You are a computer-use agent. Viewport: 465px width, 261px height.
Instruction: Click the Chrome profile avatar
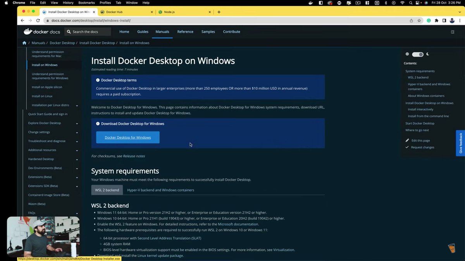tap(452, 20)
